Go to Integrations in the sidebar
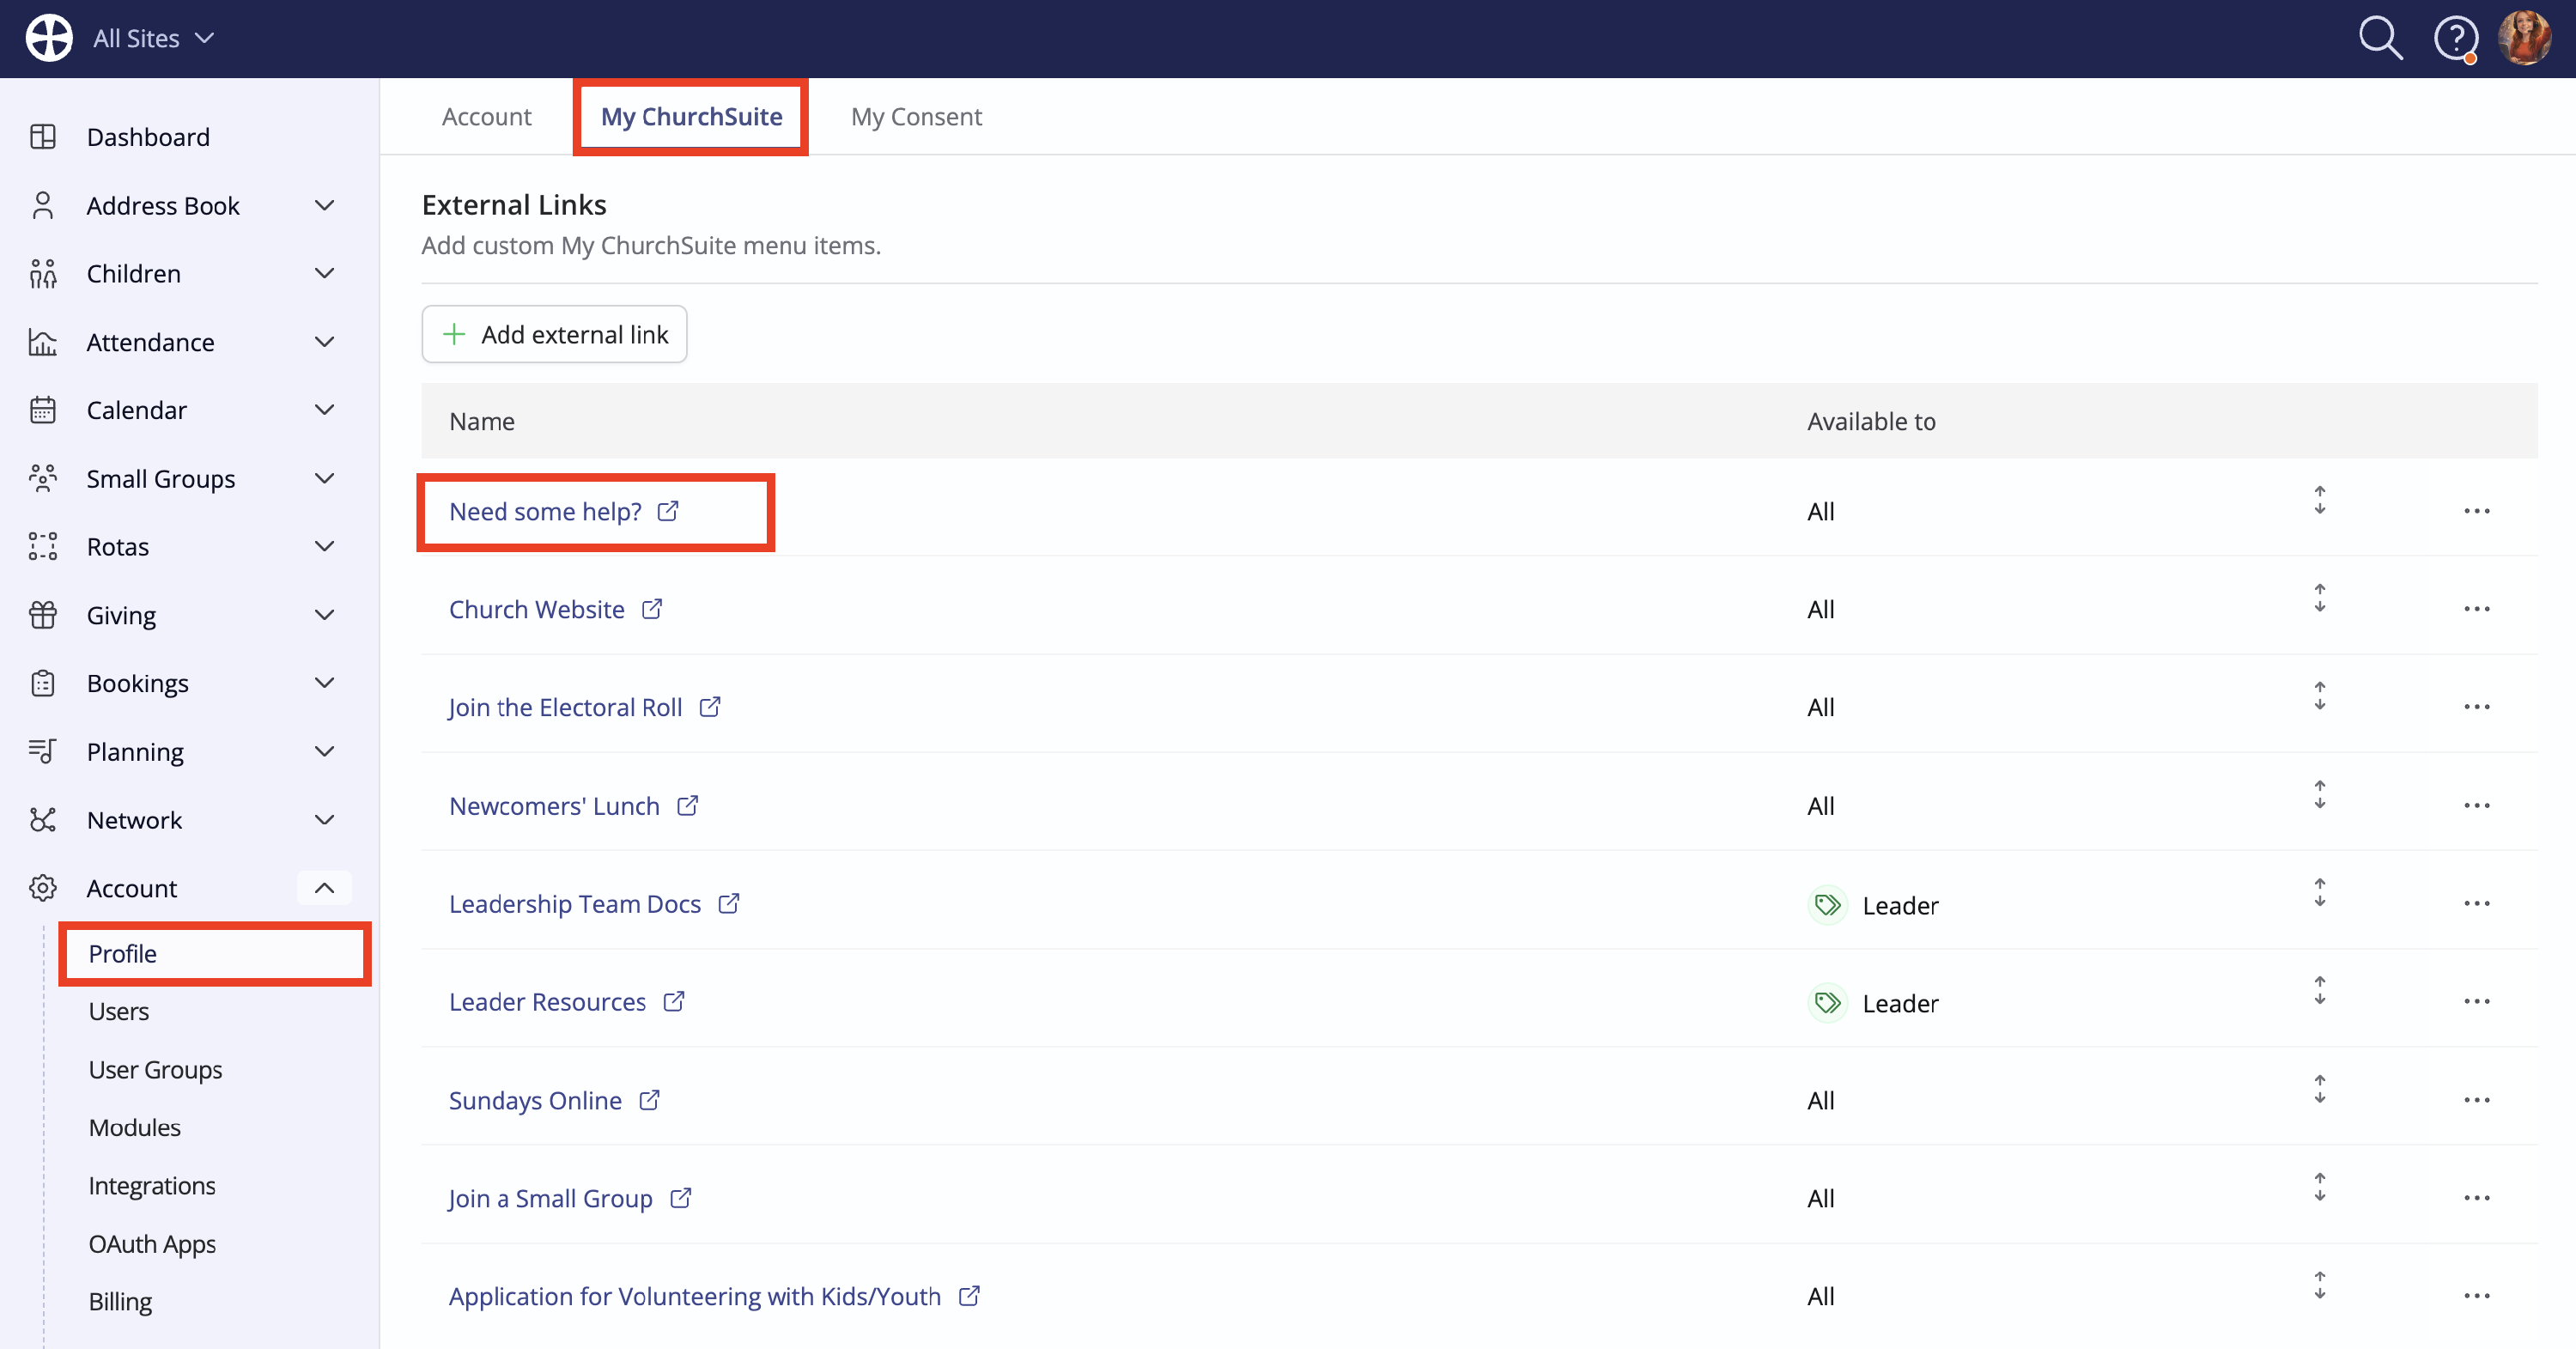Screen dimensions: 2576x1349 pyautogui.click(x=152, y=1185)
